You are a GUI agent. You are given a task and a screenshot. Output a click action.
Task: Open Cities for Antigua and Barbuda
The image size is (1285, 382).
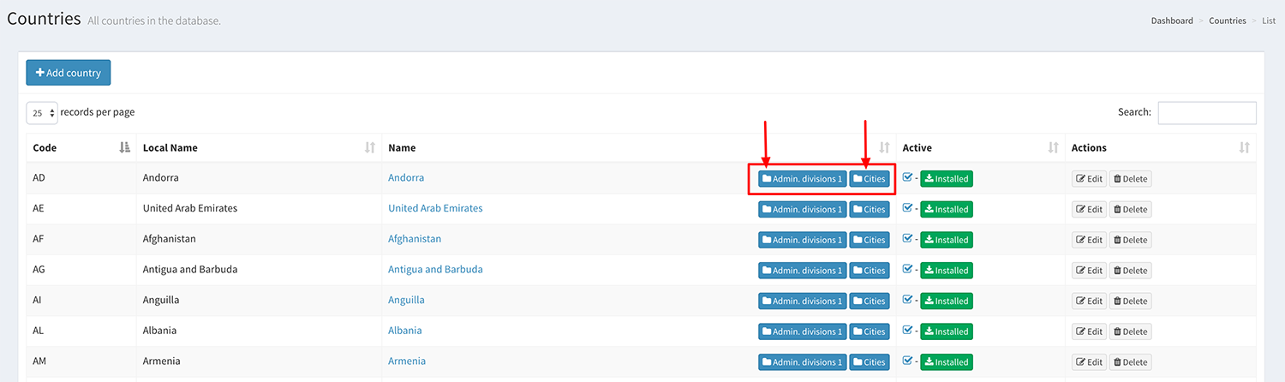tap(870, 271)
